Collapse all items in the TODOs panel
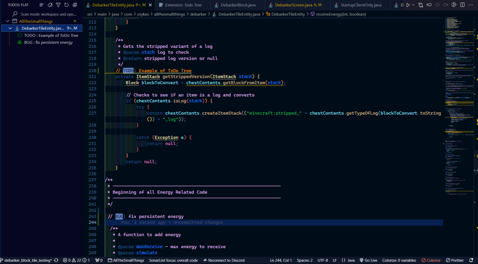Screen dimensions: 478x264 (x=75, y=5)
